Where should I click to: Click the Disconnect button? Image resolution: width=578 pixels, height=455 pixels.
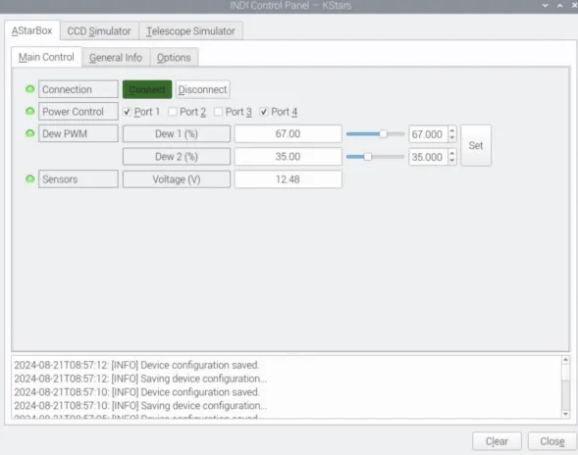click(x=203, y=89)
